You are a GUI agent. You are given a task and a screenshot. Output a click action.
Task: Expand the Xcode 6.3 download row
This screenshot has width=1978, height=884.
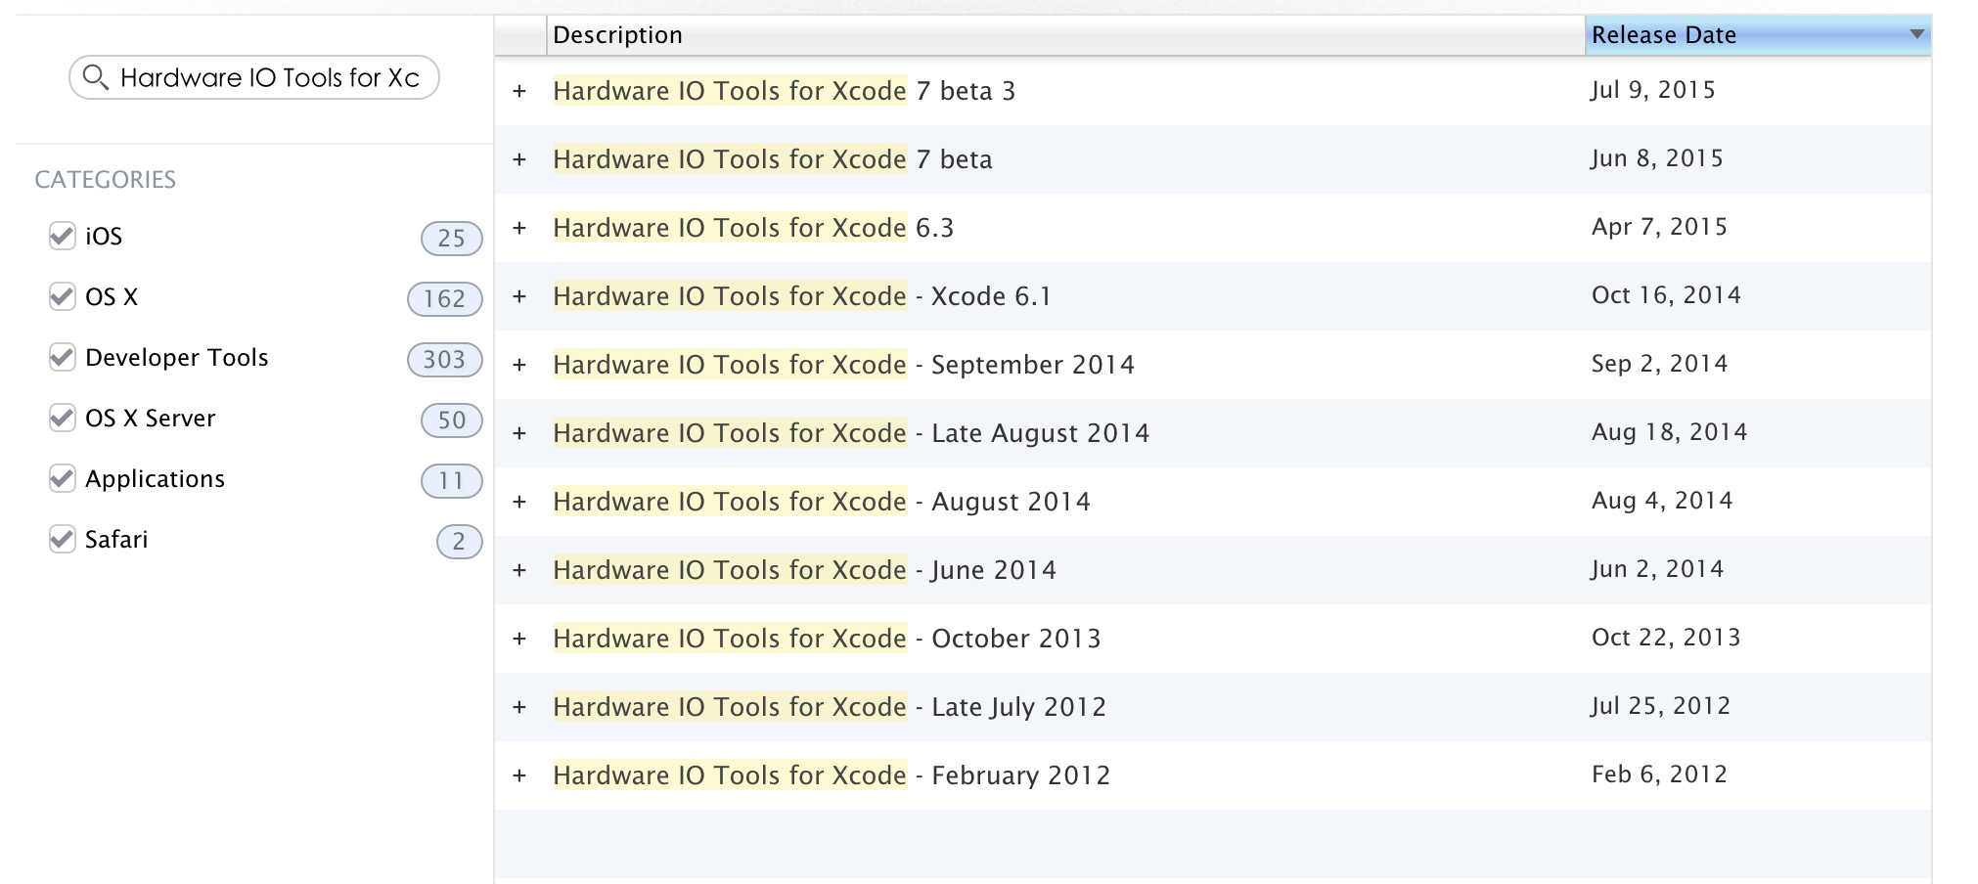[x=519, y=228]
